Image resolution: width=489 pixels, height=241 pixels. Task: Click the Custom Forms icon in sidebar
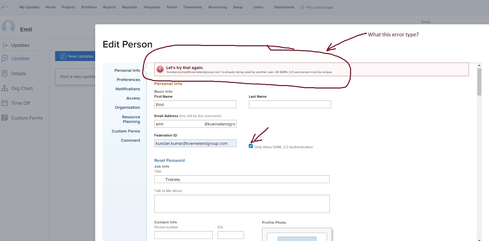pos(5,118)
